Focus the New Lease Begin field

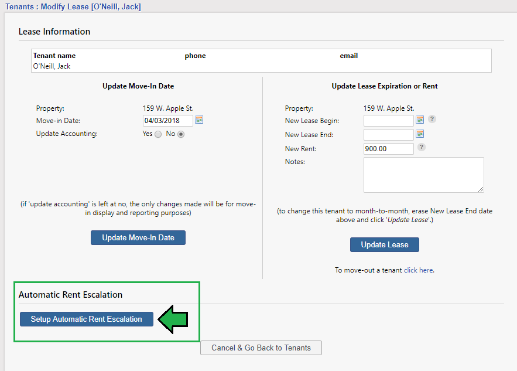pos(388,121)
